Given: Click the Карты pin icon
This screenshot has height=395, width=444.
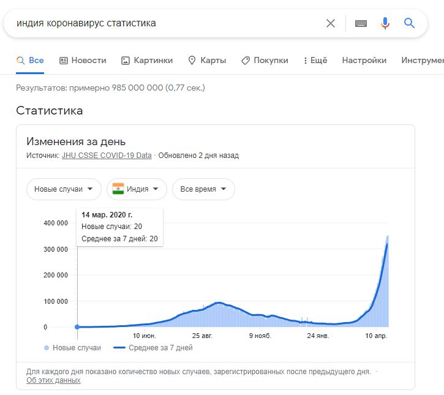Looking at the screenshot, I should (192, 60).
